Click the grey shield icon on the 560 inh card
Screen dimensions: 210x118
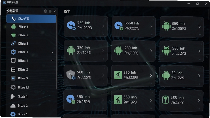[71, 75]
